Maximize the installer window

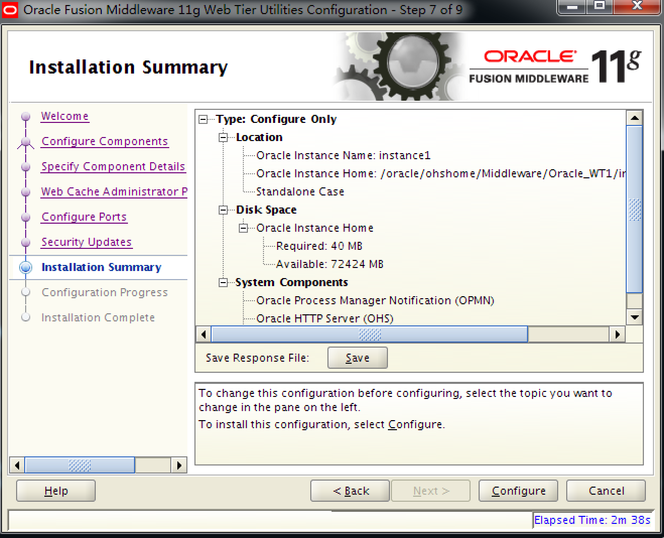pos(600,7)
